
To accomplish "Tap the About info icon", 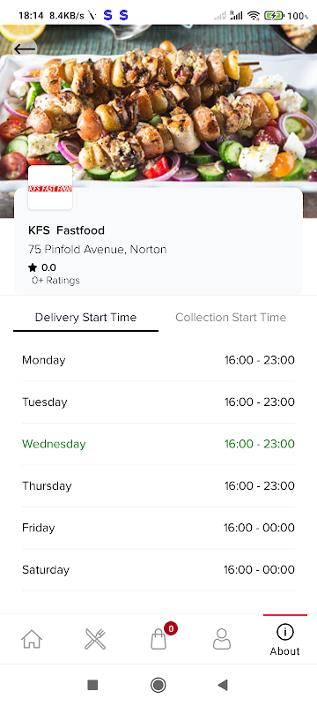I will click(284, 632).
